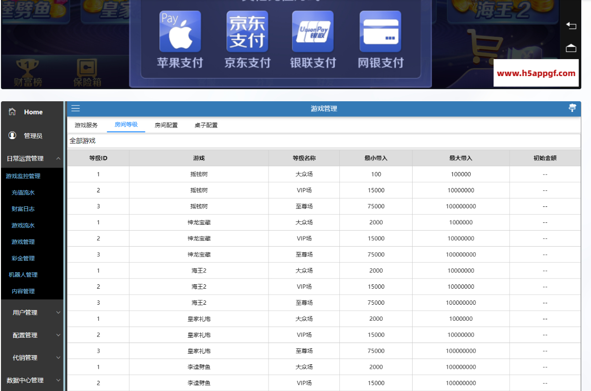The height and width of the screenshot is (391, 591).
Task: Switch to the 房间配置 tab
Action: tap(166, 125)
